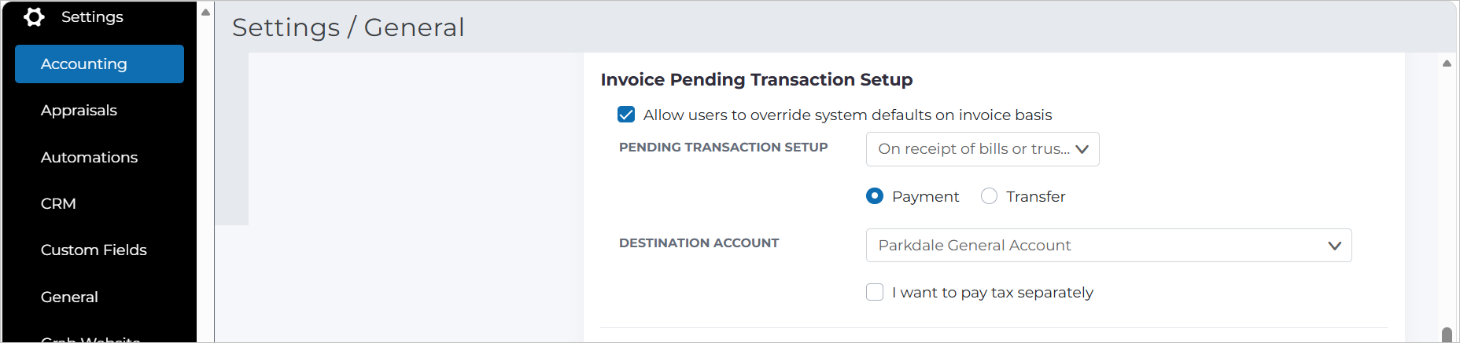The image size is (1460, 343).
Task: Navigate to General settings item
Action: tap(69, 297)
